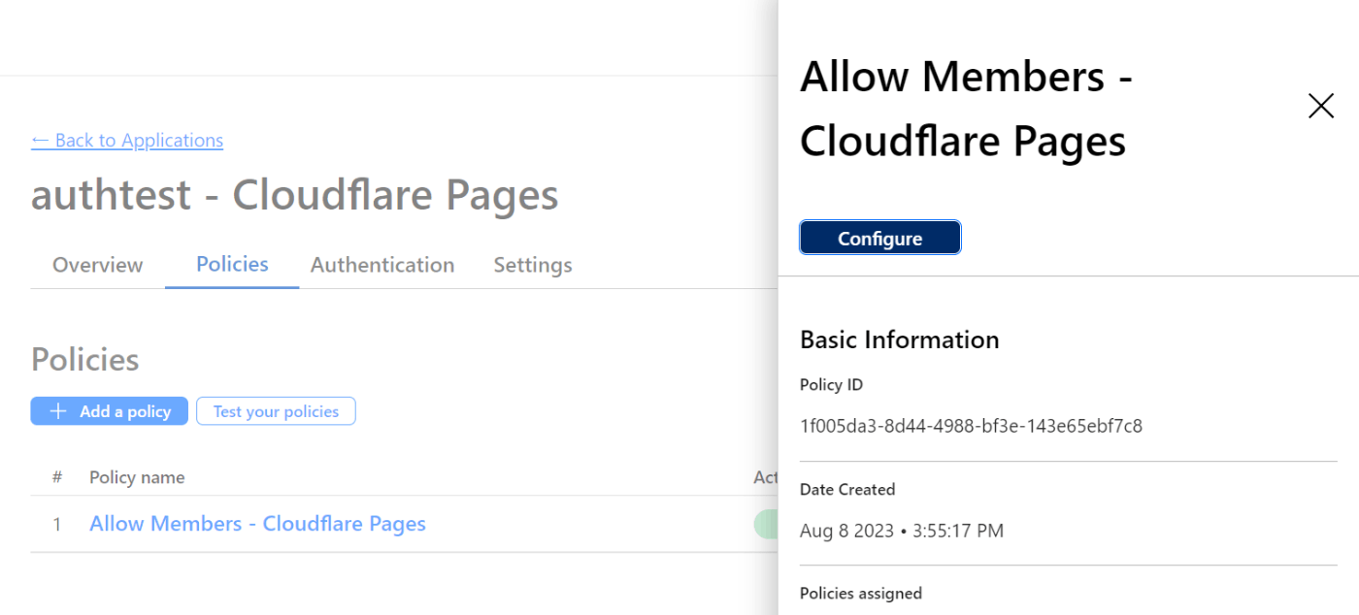Screen dimensions: 1359x615
Task: Click the Date Created label
Action: click(x=847, y=490)
